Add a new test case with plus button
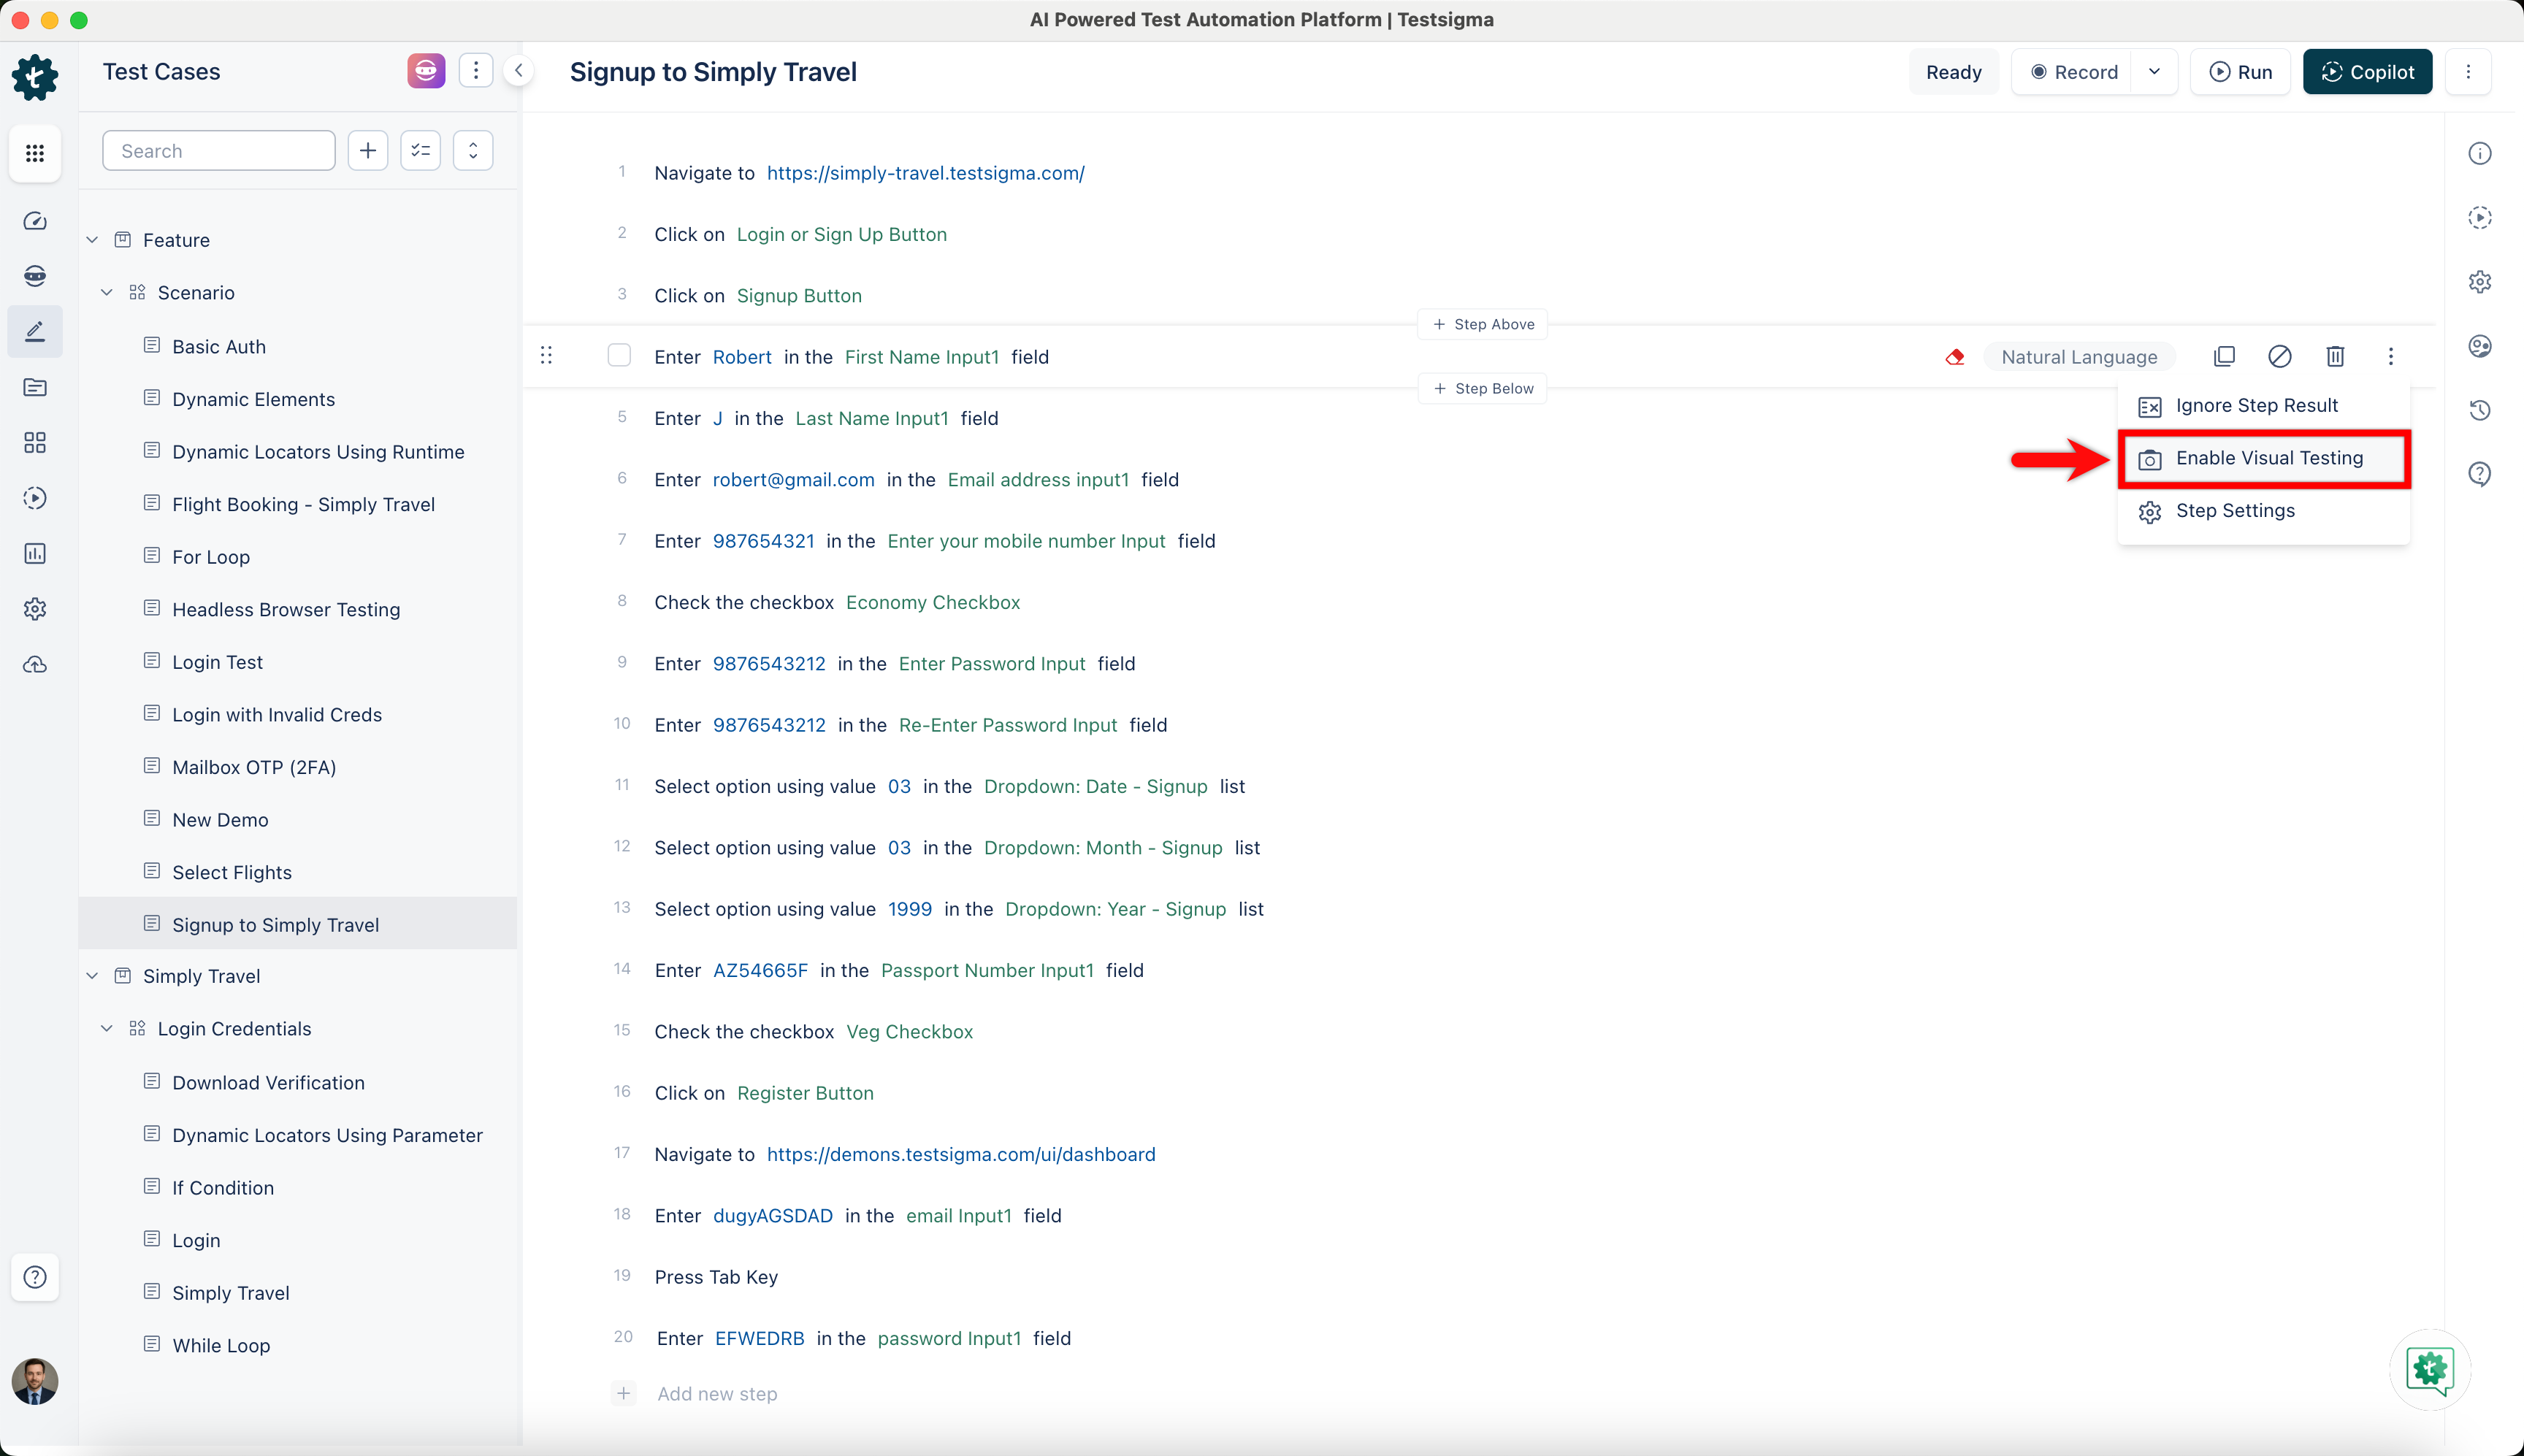 click(368, 151)
